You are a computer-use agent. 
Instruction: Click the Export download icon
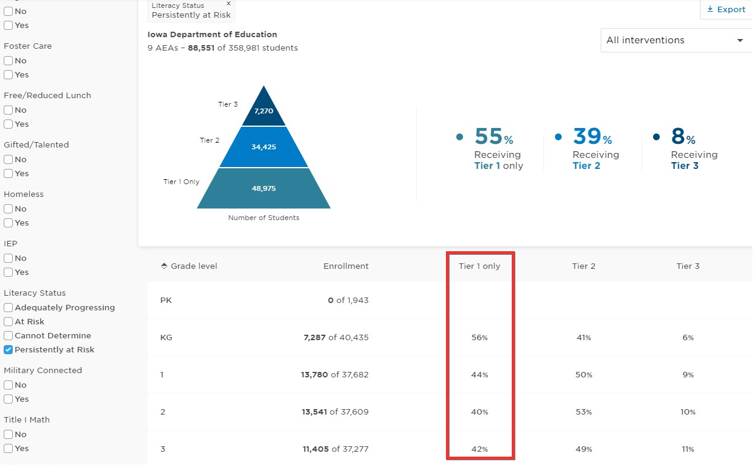coord(710,9)
